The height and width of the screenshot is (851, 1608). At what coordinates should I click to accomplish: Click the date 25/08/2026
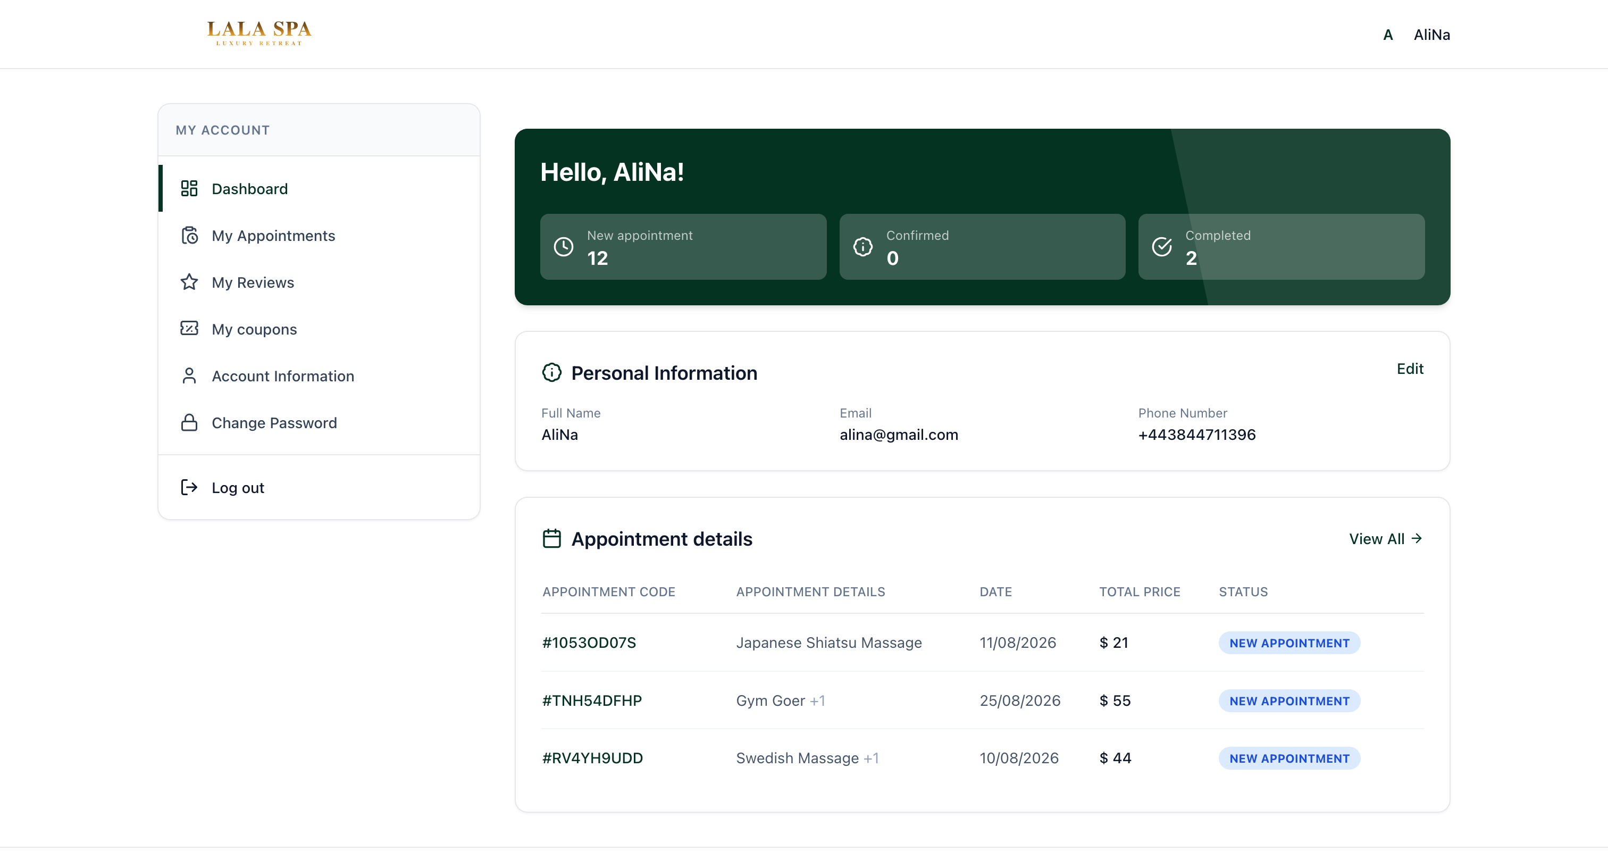click(x=1020, y=700)
